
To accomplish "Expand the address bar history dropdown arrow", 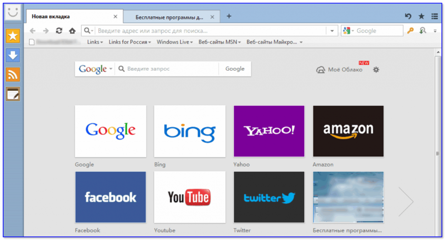I will tap(332, 31).
